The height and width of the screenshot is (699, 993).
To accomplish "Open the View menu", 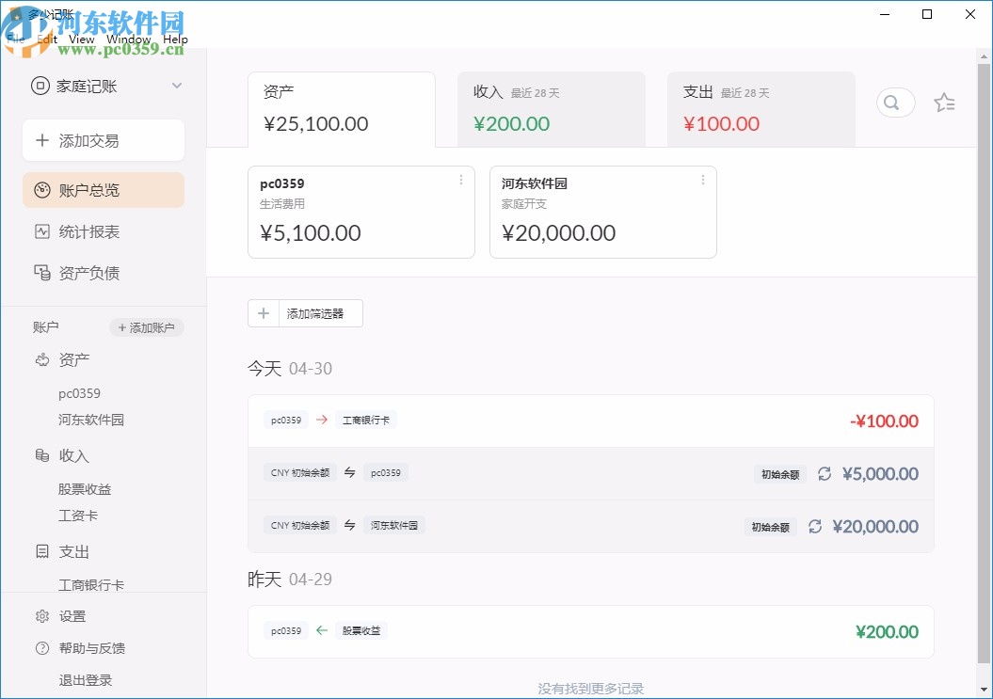I will [82, 40].
